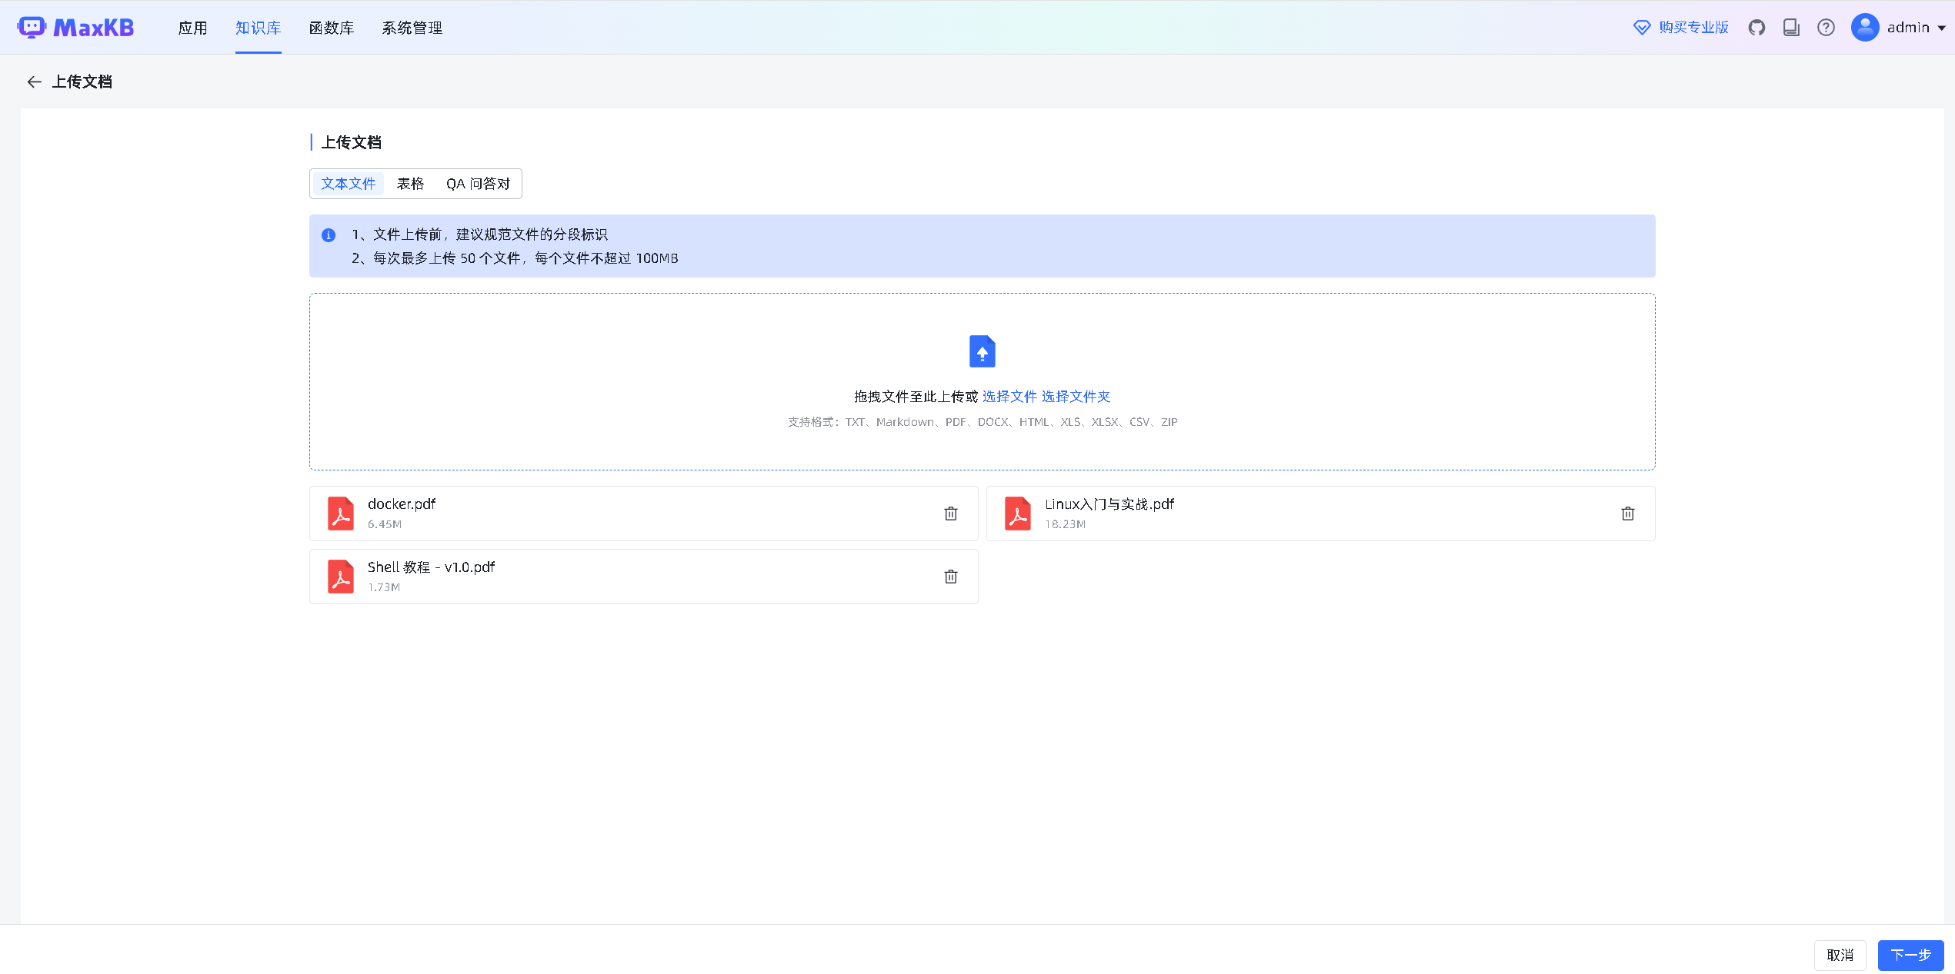1955x974 pixels.
Task: Go to the 函数库 menu
Action: coord(332,28)
